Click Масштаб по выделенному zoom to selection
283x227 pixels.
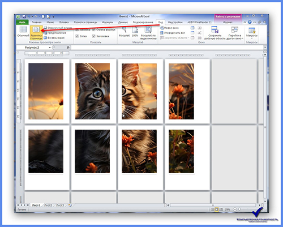[148, 33]
